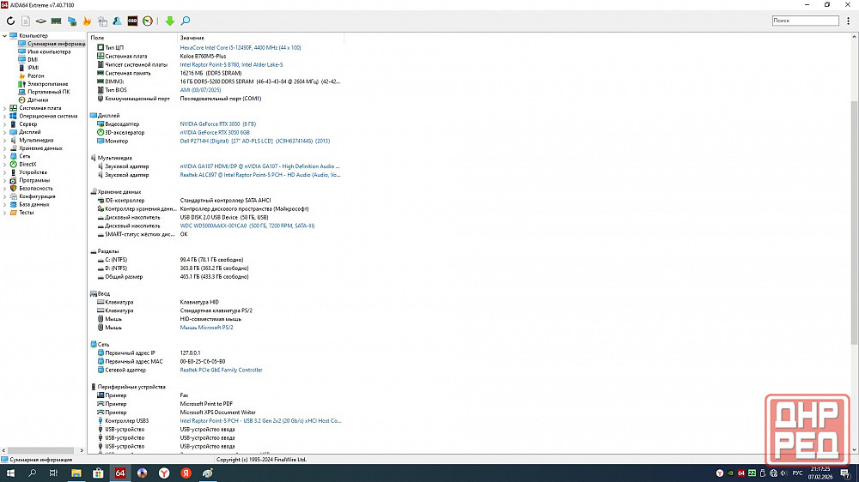Expand the Системная плата tree node
The image size is (859, 482).
click(x=5, y=108)
